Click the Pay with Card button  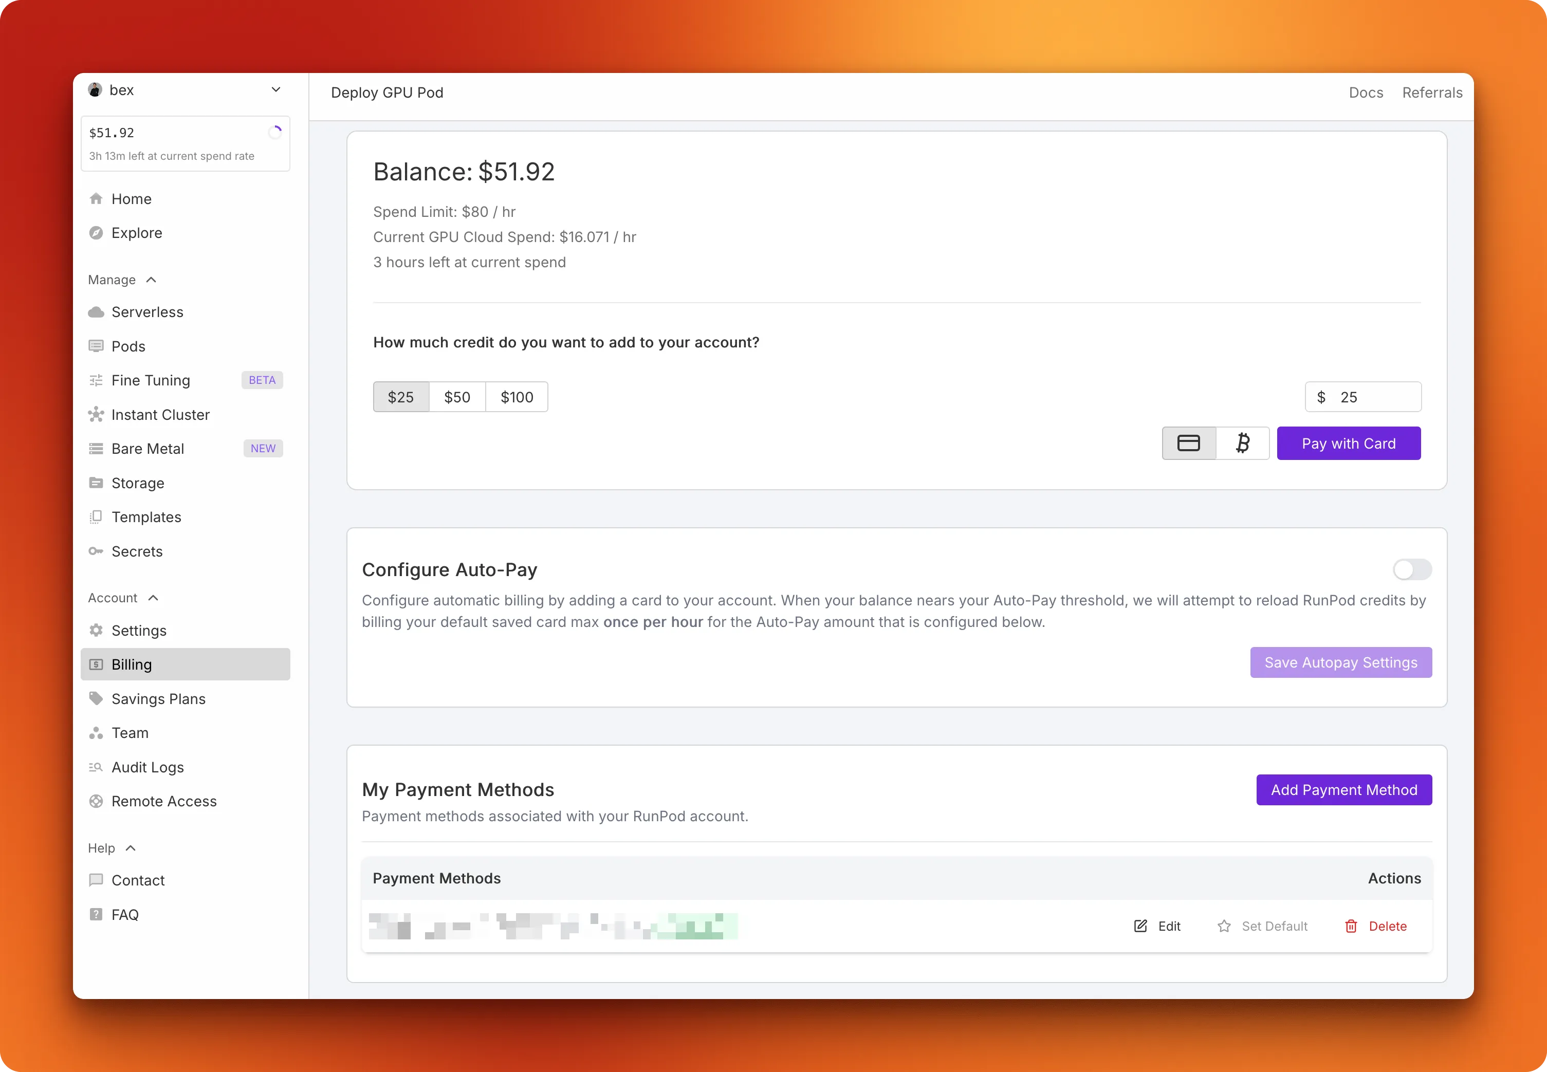(x=1348, y=443)
